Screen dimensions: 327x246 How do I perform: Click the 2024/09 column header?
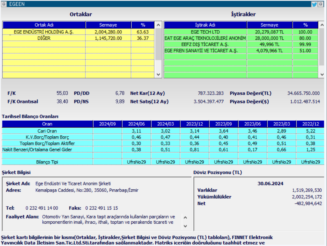pyautogui.click(x=108, y=124)
